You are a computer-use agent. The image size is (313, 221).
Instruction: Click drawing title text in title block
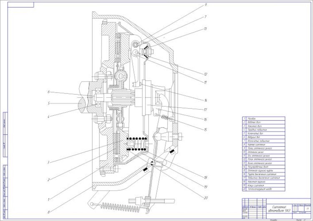(x=279, y=208)
